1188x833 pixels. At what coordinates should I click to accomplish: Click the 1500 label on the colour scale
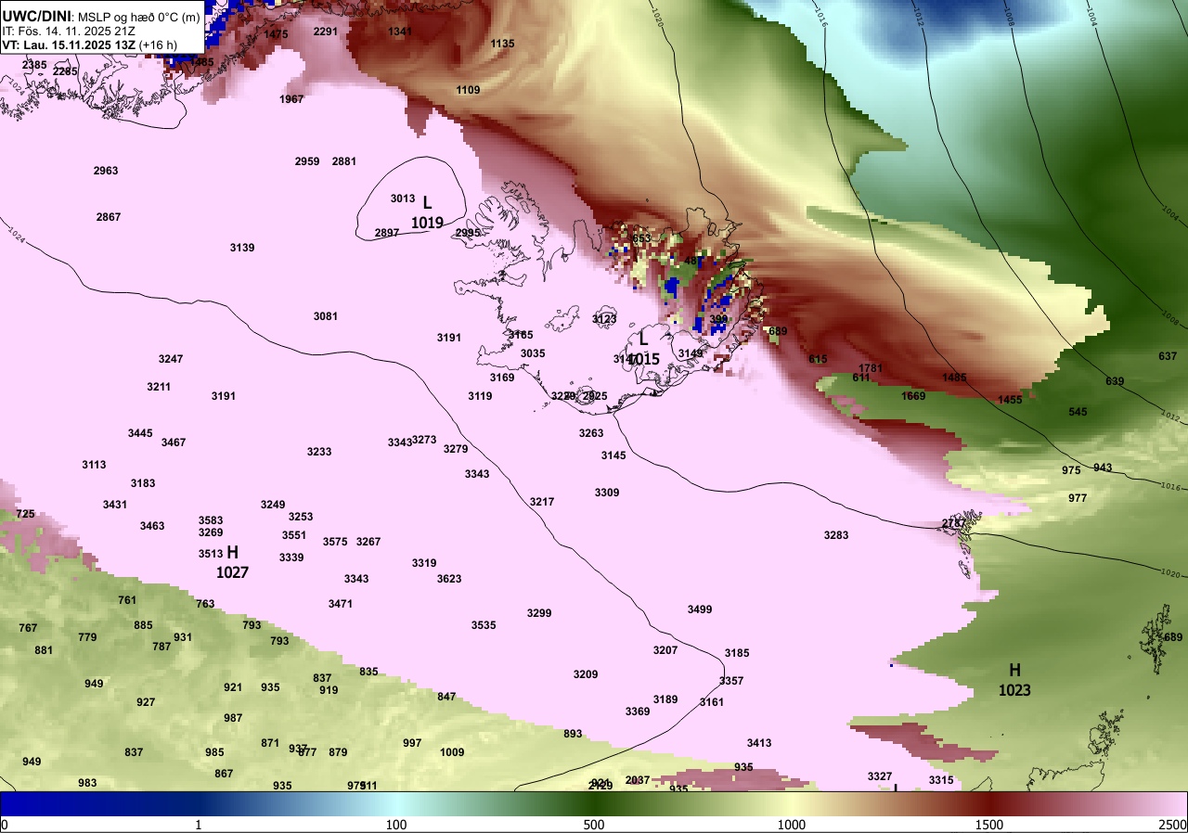coord(989,825)
